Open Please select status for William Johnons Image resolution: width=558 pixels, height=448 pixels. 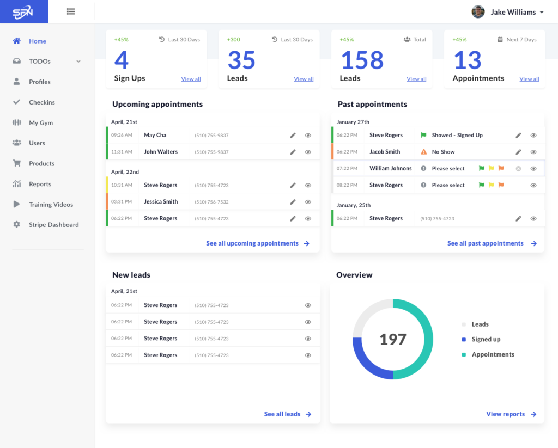pyautogui.click(x=448, y=169)
